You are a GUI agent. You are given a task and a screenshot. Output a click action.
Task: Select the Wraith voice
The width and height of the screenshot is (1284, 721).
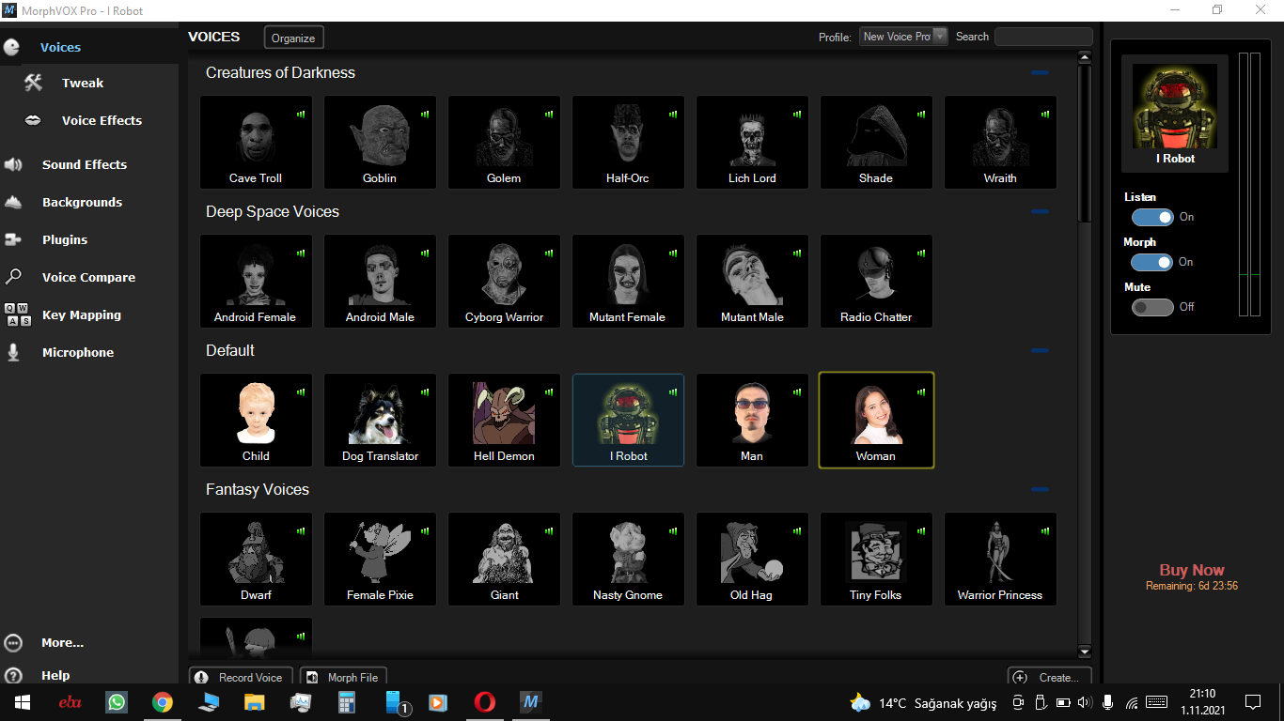click(x=1000, y=142)
